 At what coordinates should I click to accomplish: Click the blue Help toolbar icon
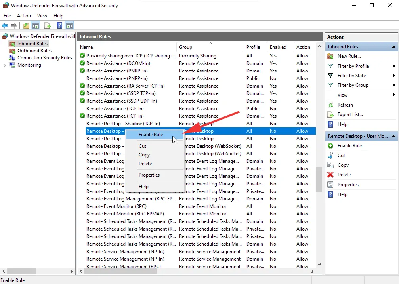point(59,26)
